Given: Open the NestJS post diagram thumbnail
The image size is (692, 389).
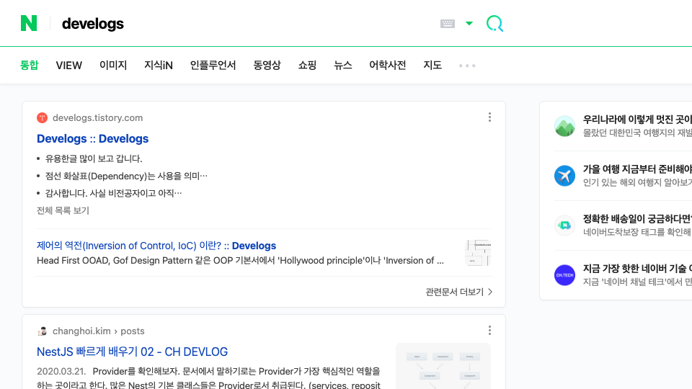Looking at the screenshot, I should 443,366.
